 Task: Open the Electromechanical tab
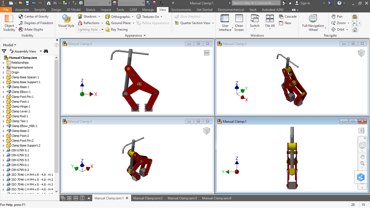click(x=231, y=9)
